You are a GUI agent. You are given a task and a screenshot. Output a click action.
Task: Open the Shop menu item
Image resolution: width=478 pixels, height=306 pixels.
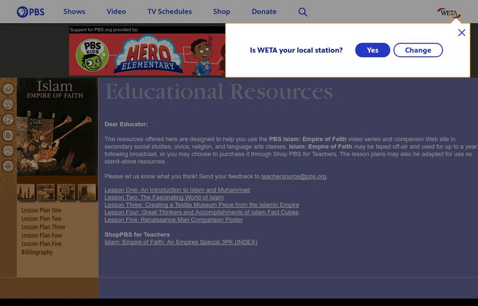click(222, 11)
